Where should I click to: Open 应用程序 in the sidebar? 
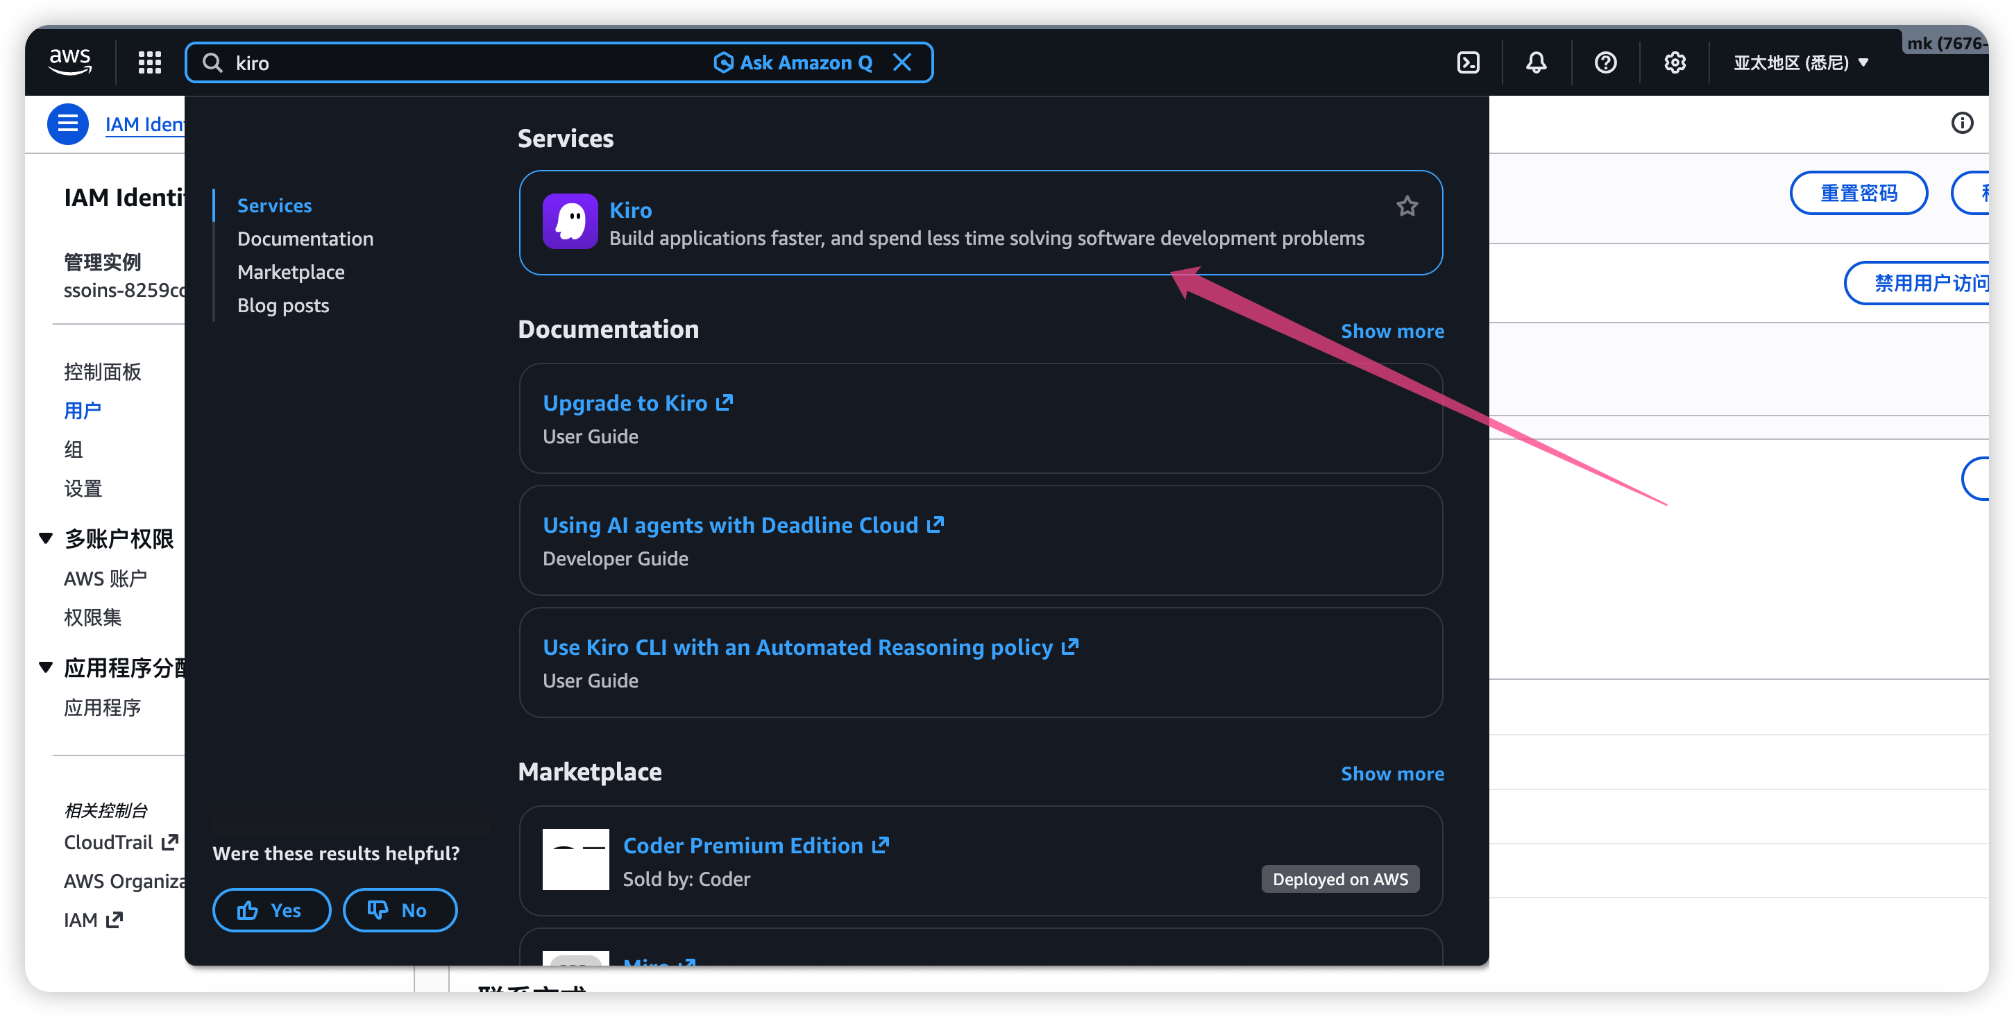point(103,708)
